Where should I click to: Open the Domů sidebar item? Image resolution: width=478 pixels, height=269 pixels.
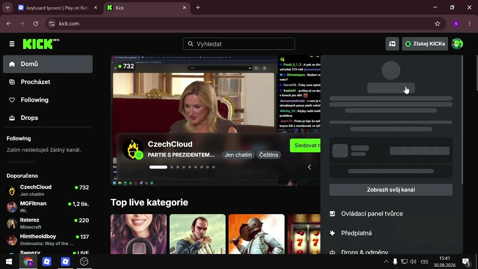(x=48, y=64)
